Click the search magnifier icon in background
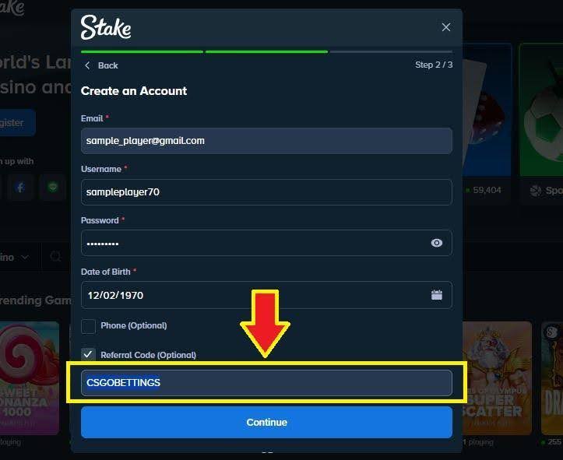The image size is (563, 460). tap(55, 257)
